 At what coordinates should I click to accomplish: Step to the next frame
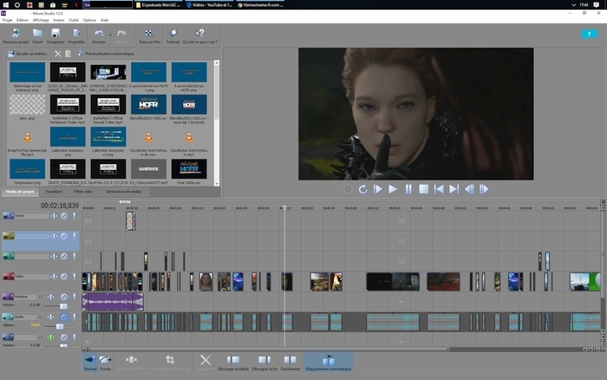click(484, 189)
